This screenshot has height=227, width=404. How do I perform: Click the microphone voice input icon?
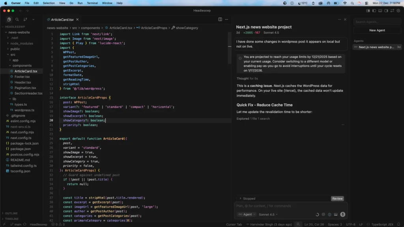pyautogui.click(x=342, y=214)
